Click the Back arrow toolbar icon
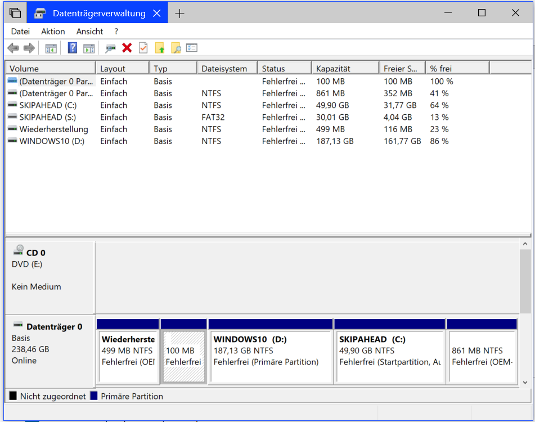 coord(13,48)
